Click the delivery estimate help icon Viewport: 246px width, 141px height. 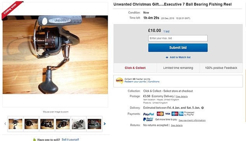[203, 108]
